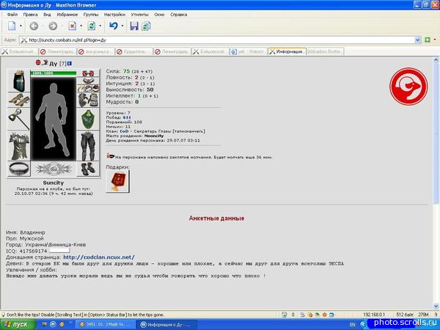This screenshot has height=330, width=440.
Task: Click the belt equipment slot
Action: point(18,169)
